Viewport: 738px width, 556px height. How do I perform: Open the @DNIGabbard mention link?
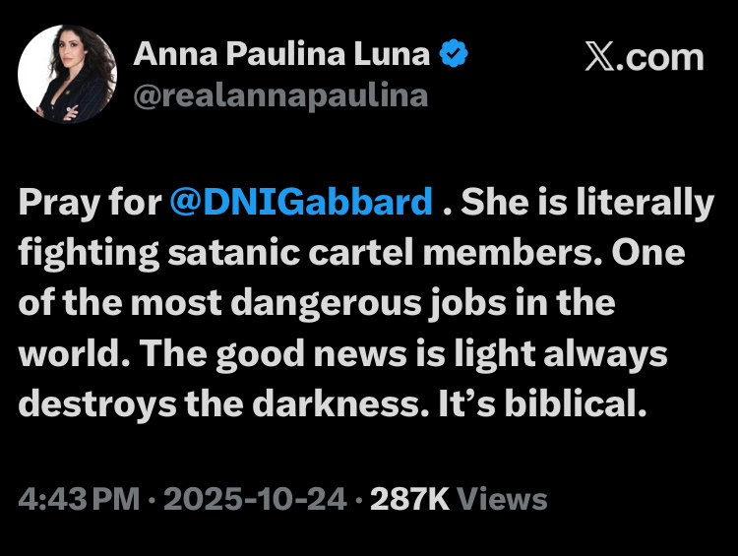click(x=300, y=203)
